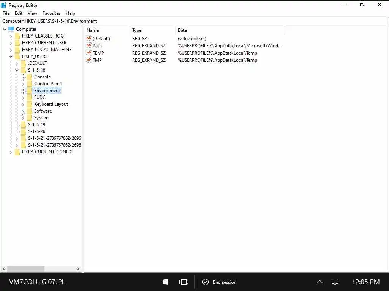This screenshot has height=291, width=389.
Task: Click the tree scrollbar right arrow
Action: click(78, 269)
